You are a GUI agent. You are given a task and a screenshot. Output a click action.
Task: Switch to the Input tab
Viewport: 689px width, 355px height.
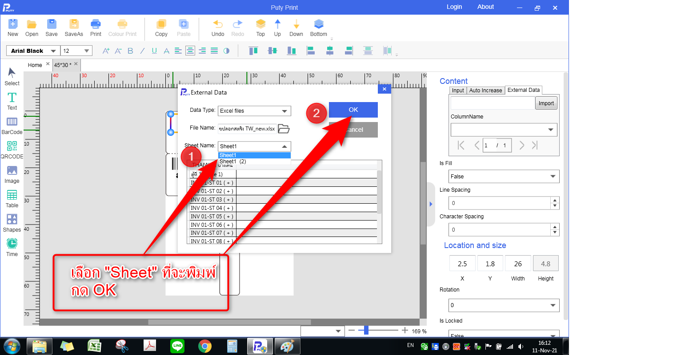tap(458, 91)
